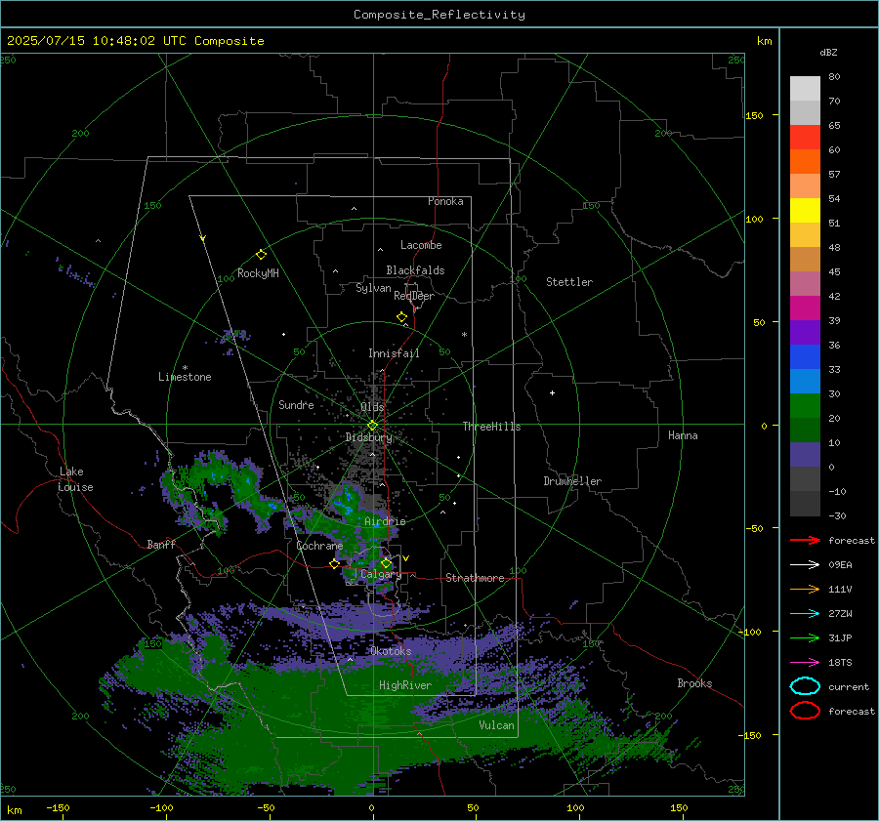
Task: Click the Sylvan label on map
Action: pyautogui.click(x=373, y=289)
